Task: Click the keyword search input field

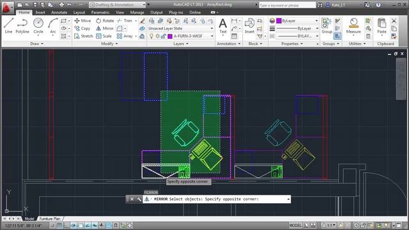Action: [x=287, y=5]
